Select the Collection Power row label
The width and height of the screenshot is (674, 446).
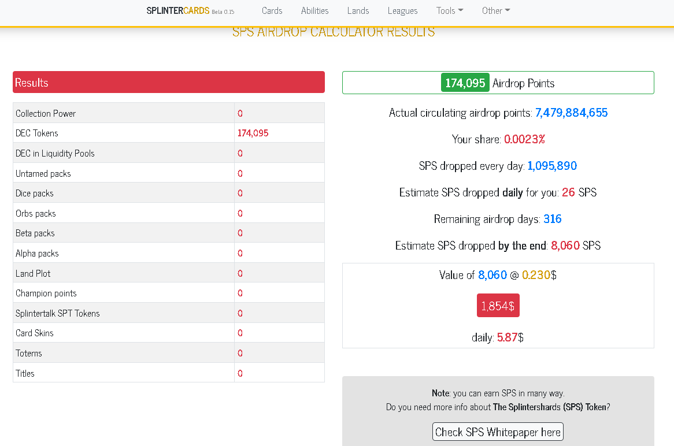coord(46,113)
